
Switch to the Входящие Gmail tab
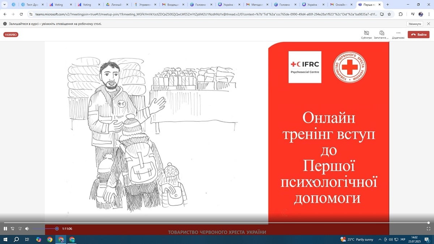pyautogui.click(x=174, y=5)
